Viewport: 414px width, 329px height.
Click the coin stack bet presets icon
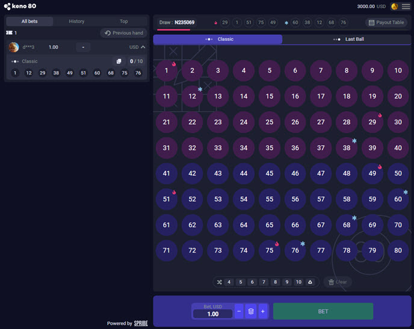(251, 312)
